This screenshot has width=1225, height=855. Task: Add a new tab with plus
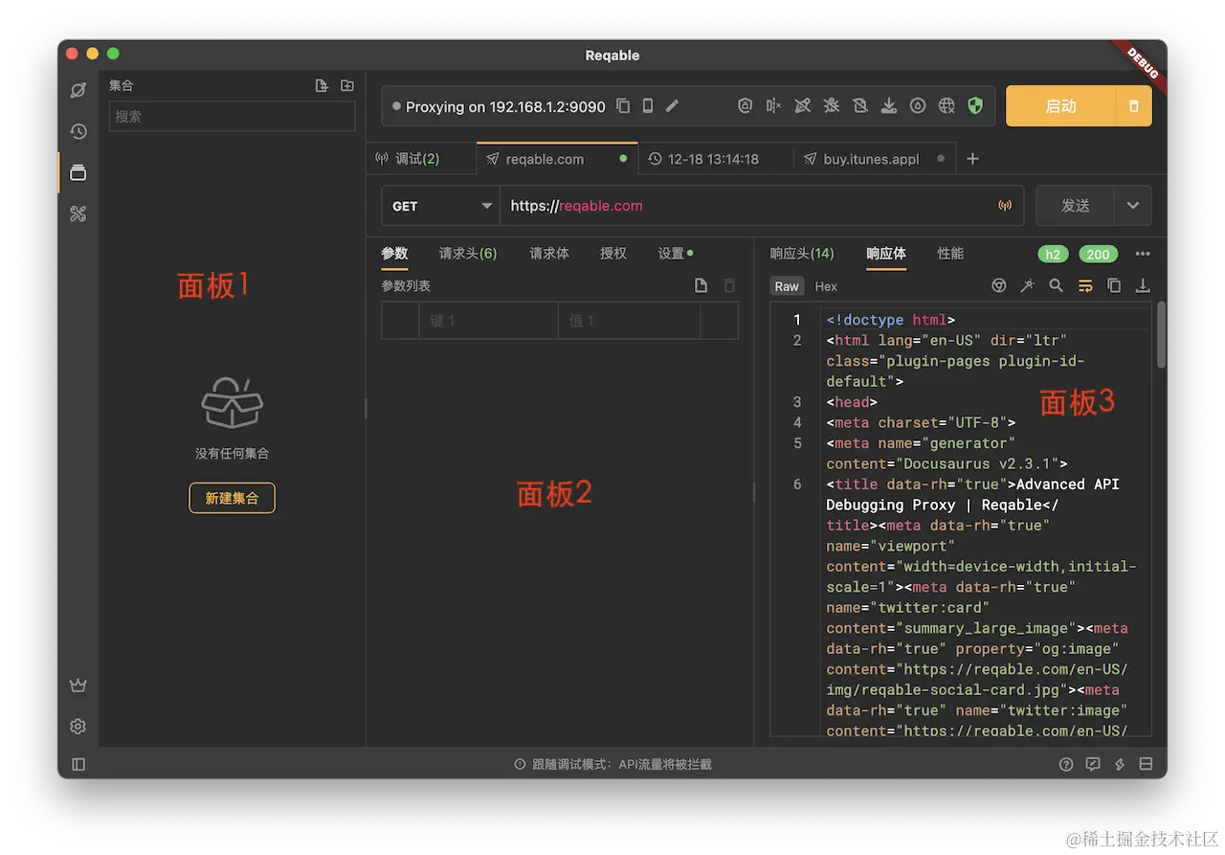972,159
